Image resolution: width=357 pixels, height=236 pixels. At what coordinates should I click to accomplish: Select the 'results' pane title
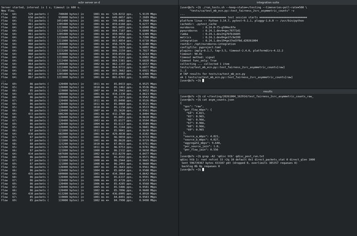pyautogui.click(x=268, y=91)
